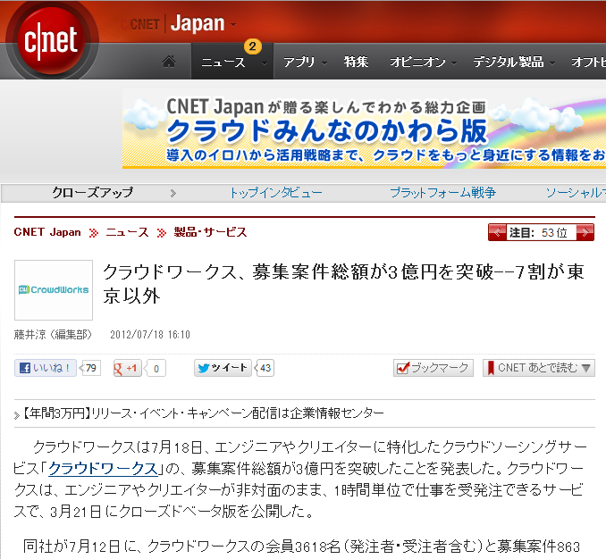Open the CrowdWorks logo thumbnail

pos(54,290)
